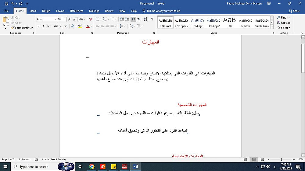The width and height of the screenshot is (305, 171).
Task: Toggle bold formatting
Action: 38,26
